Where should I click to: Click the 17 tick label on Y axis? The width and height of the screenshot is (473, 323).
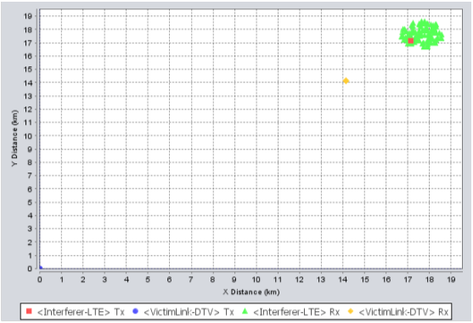28,42
